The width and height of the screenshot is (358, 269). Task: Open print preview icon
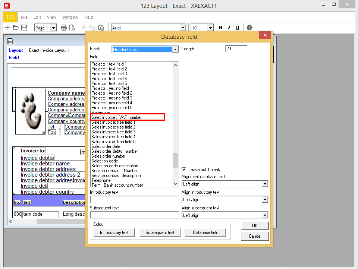coord(72,28)
